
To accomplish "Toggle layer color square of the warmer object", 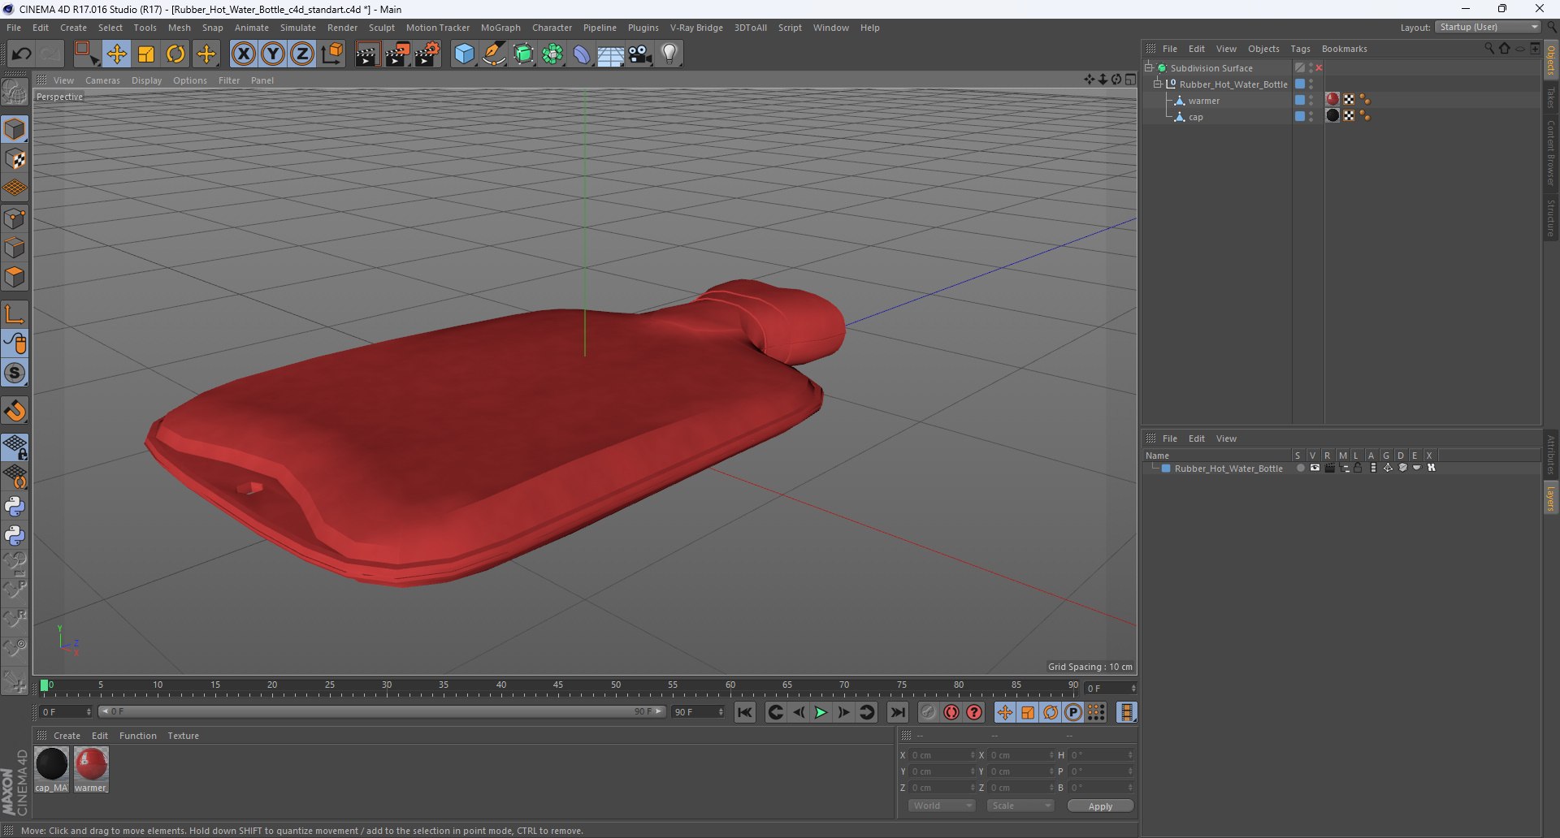I will click(1300, 100).
